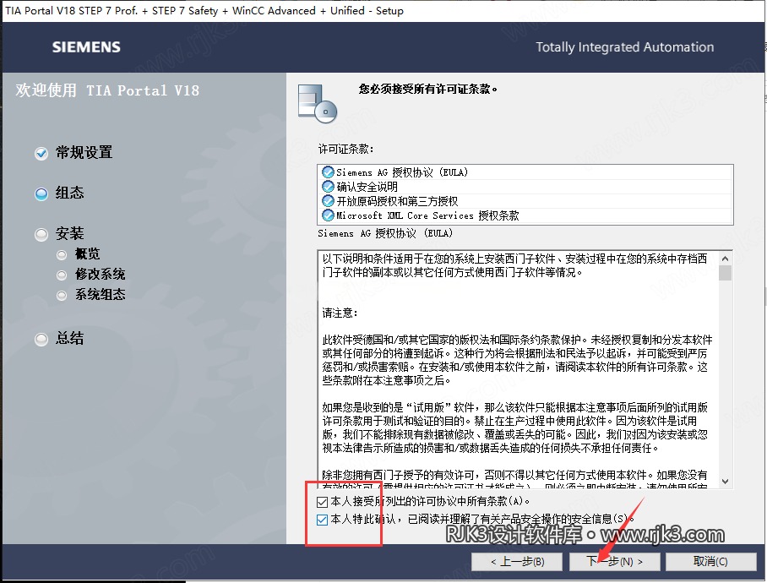The height and width of the screenshot is (583, 767).
Task: Click the 修改系统 sub-step indicator icon
Action: point(62,275)
